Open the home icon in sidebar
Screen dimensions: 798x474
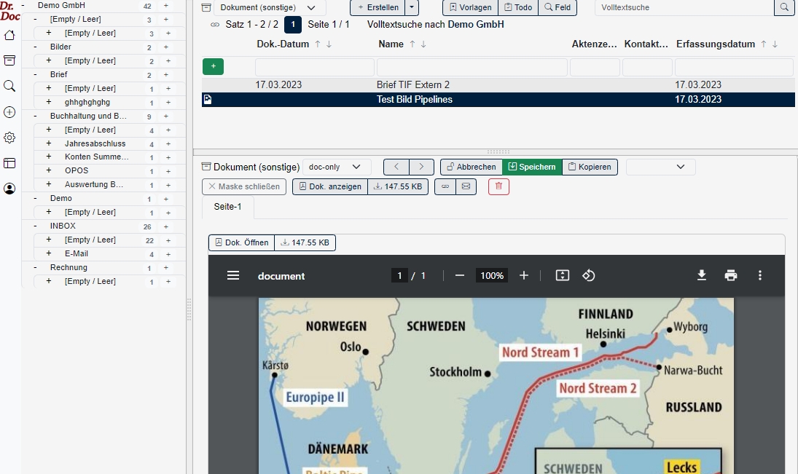[x=9, y=35]
